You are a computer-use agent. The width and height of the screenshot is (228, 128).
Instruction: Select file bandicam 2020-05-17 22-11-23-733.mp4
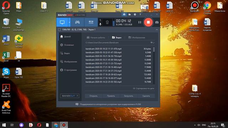(118, 63)
